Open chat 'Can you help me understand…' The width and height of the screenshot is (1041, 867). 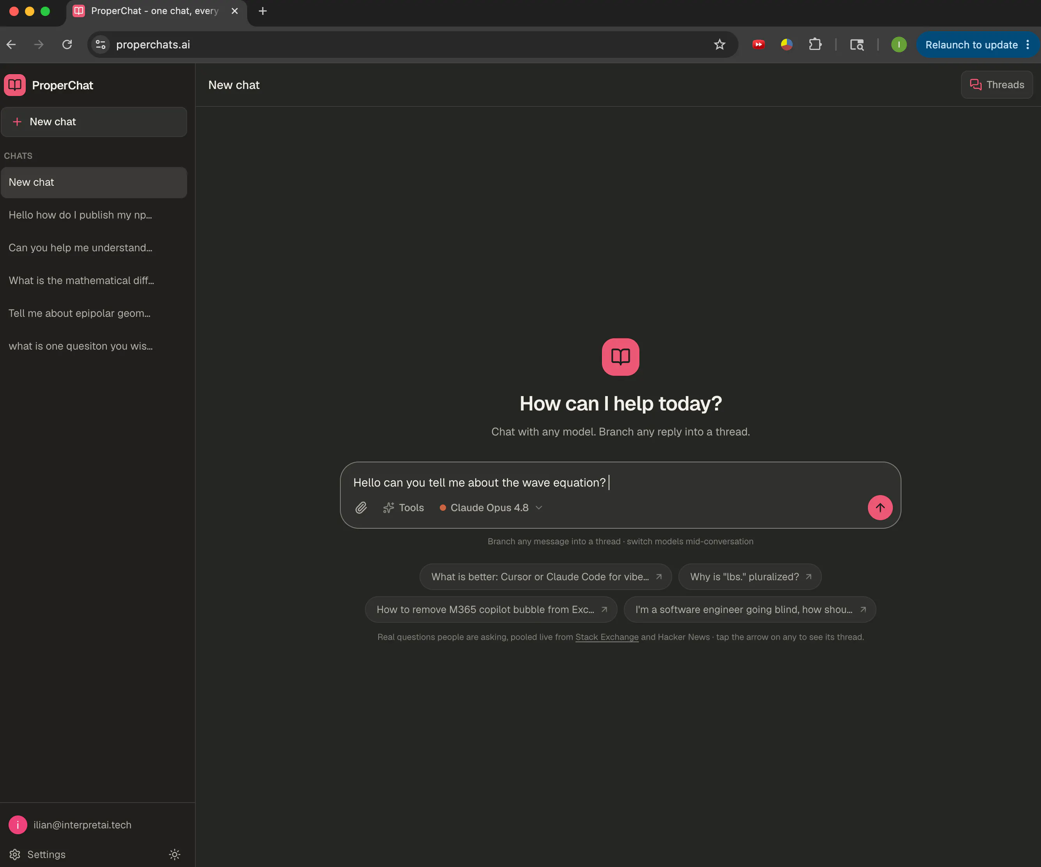point(94,248)
